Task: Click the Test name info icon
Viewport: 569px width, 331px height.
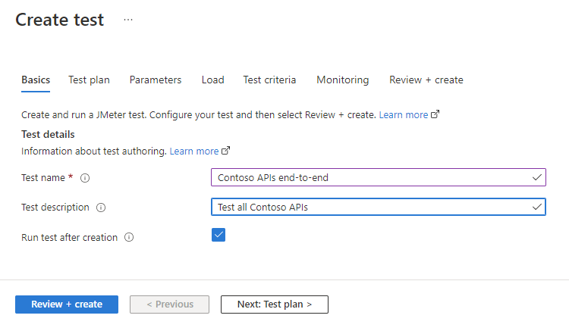Action: [85, 178]
